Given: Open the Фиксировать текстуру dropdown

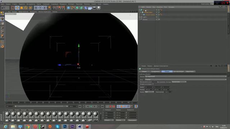Looking at the screenshot, I should (x=179, y=82).
